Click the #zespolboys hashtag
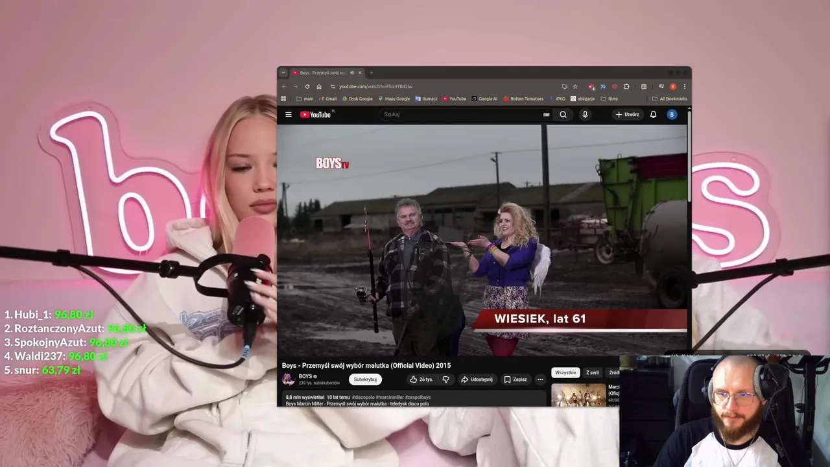 [418, 397]
